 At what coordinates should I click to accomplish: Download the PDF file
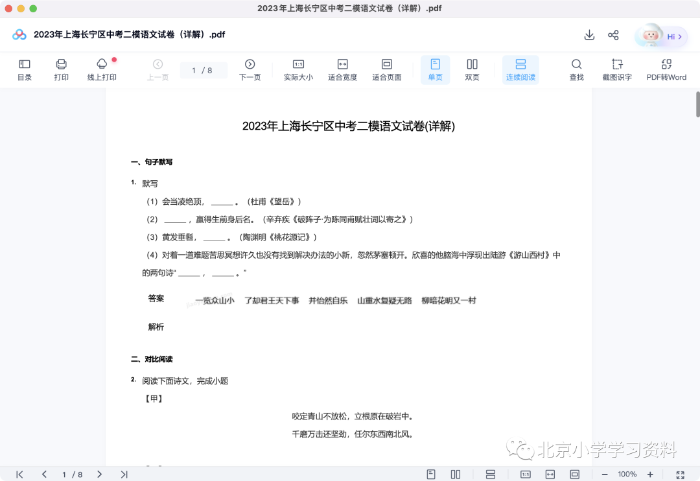coord(589,35)
